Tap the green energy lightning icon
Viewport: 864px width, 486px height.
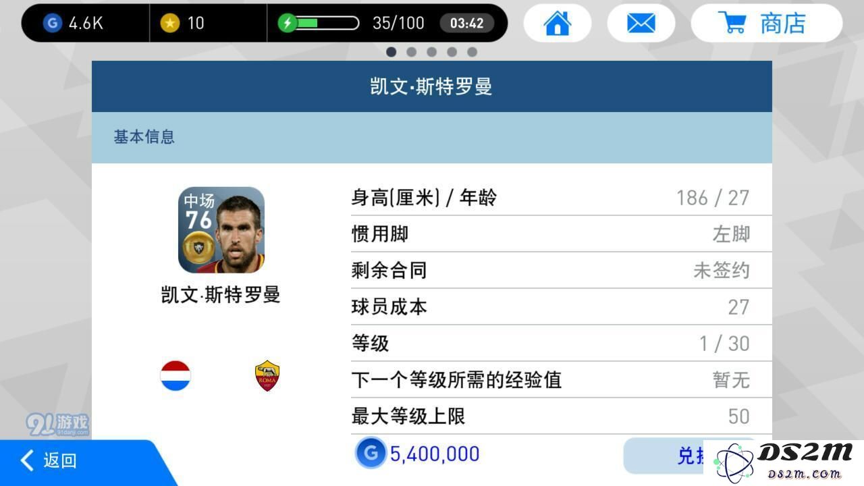click(x=288, y=24)
